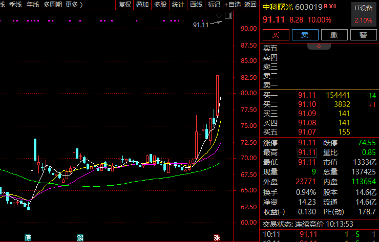Click the 跌停 price 74.55

tap(367, 143)
